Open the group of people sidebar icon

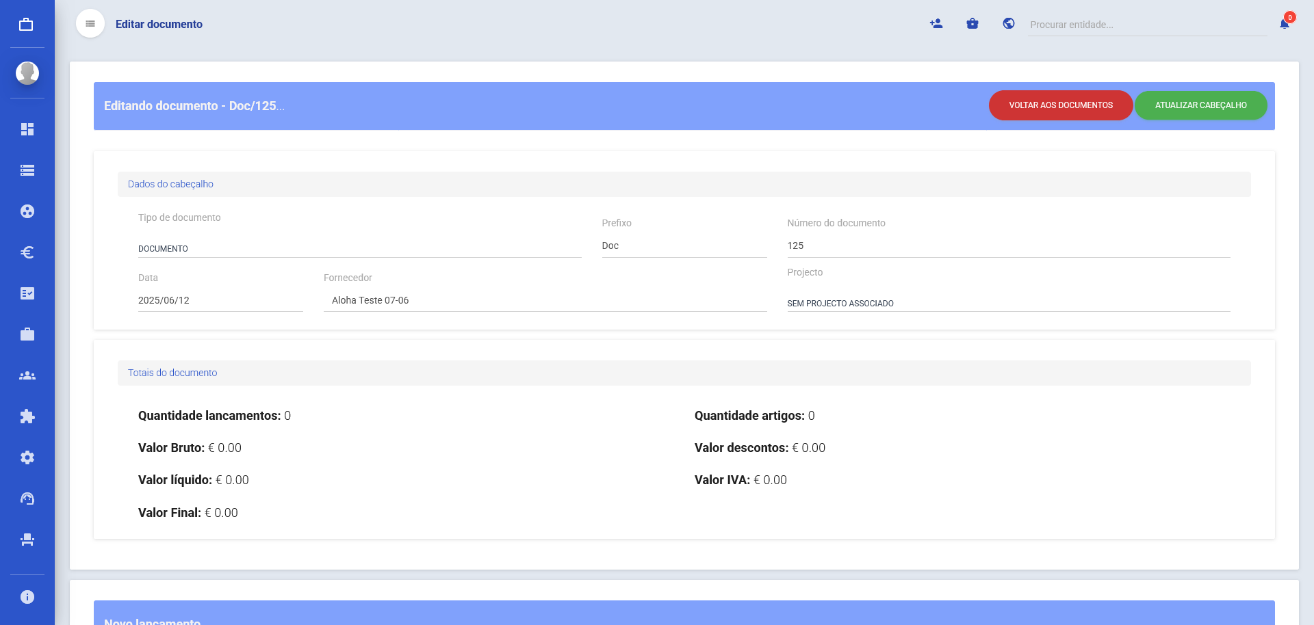pyautogui.click(x=27, y=375)
